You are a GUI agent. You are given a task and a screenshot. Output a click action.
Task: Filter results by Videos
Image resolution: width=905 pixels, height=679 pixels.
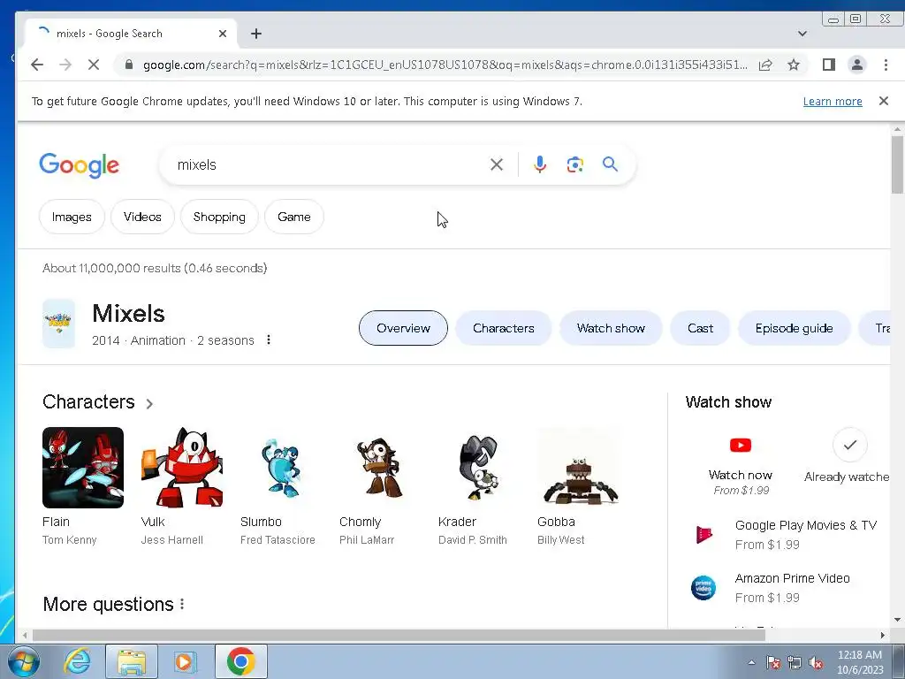click(x=142, y=217)
